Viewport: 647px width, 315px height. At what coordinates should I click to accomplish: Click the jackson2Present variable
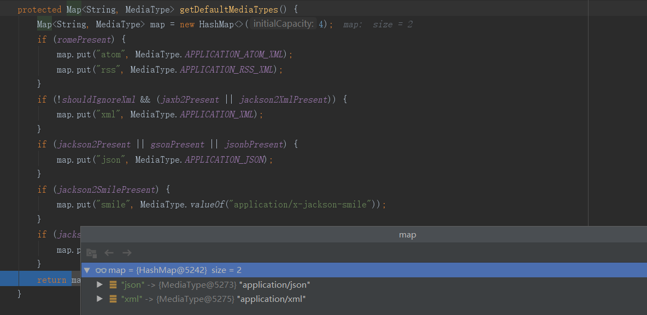click(x=93, y=144)
